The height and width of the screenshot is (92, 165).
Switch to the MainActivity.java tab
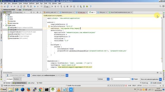tap(67, 12)
